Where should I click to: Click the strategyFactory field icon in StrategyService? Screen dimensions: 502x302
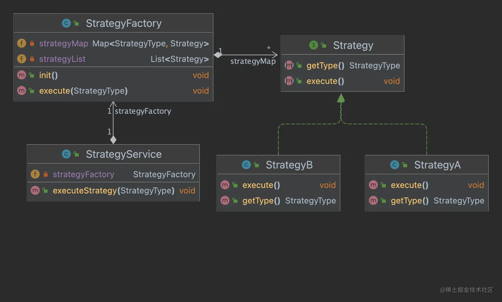pyautogui.click(x=35, y=174)
